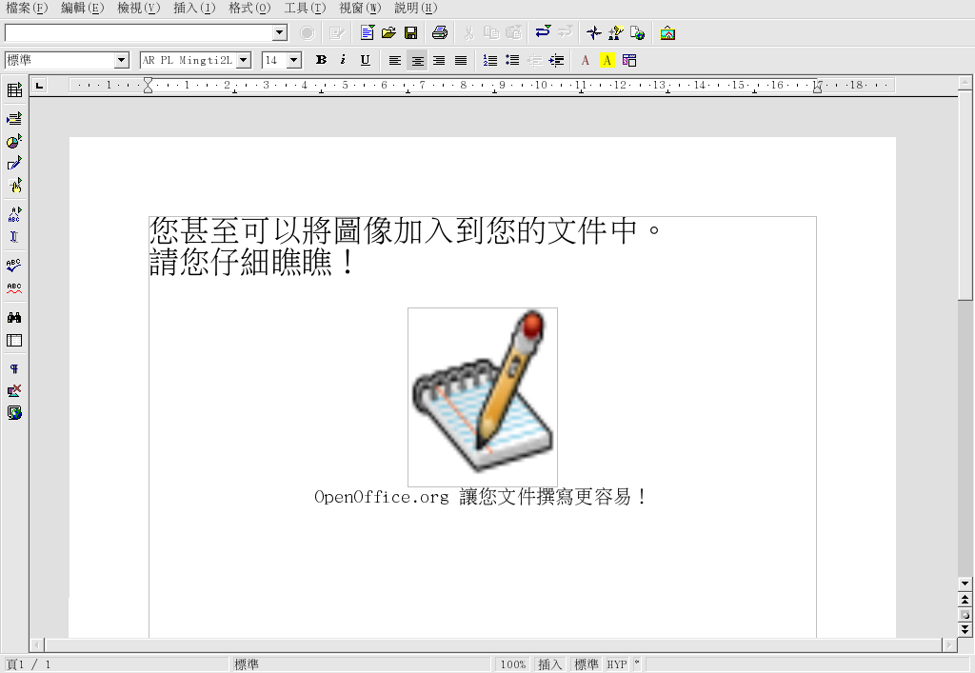
Task: Click the Find binoculars icon in sidebar
Action: [14, 317]
